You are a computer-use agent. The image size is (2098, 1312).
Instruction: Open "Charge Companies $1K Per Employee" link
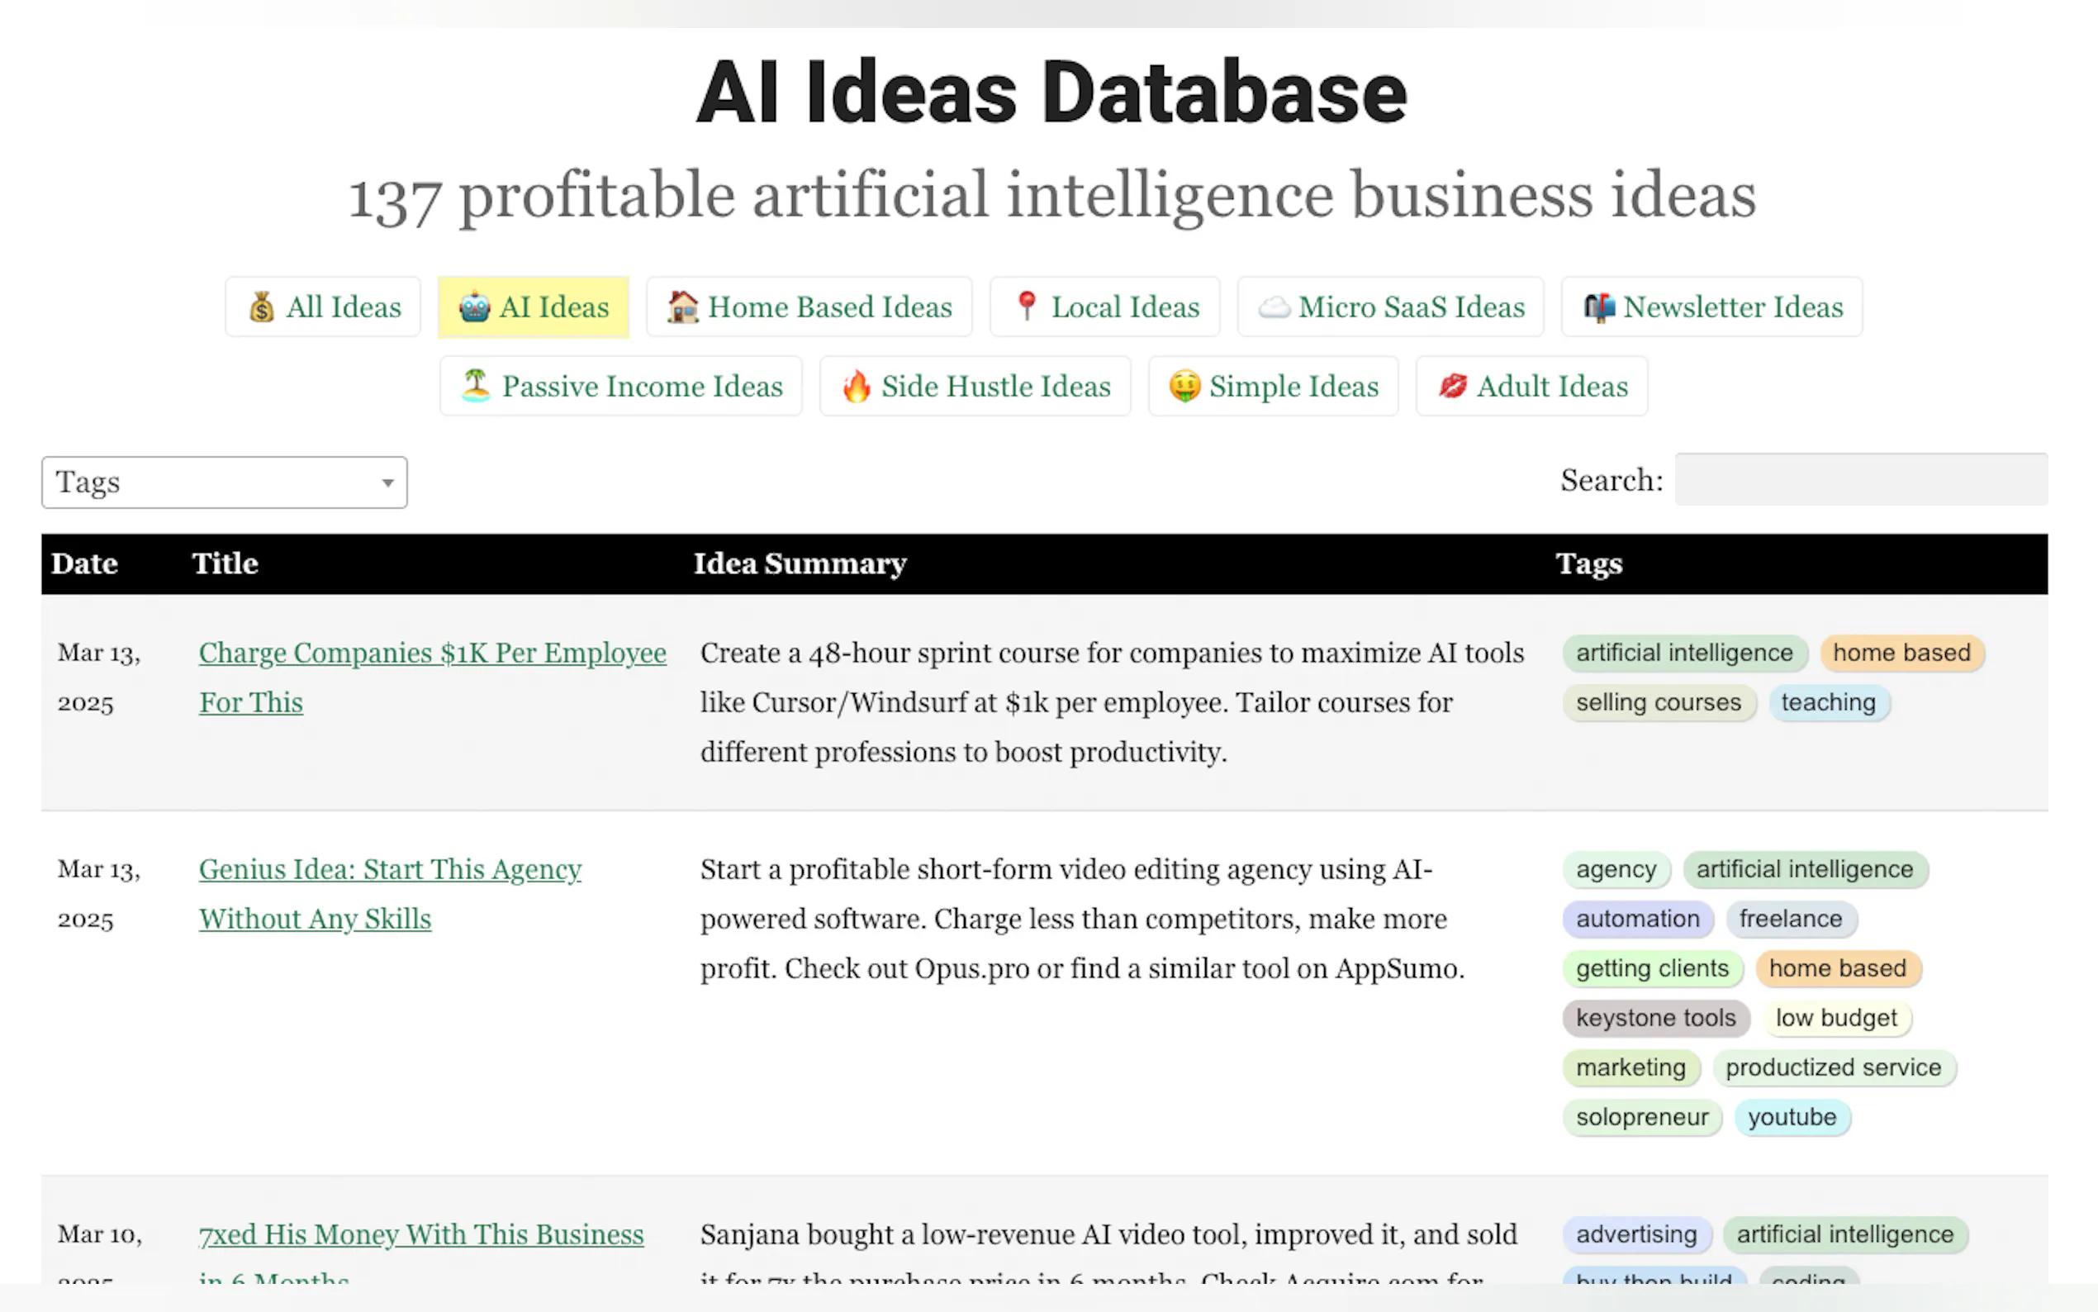(432, 654)
